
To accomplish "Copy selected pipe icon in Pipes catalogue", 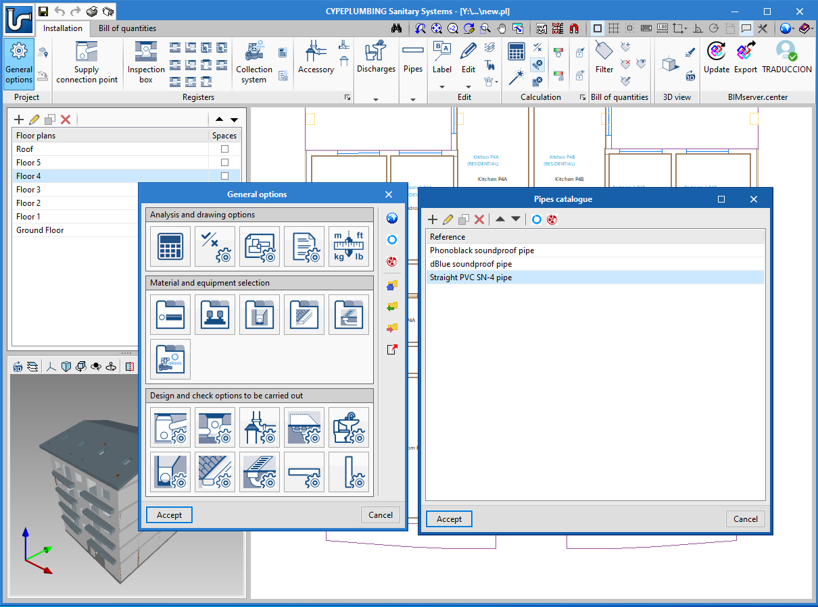I will point(464,219).
